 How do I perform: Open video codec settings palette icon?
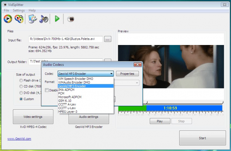[32, 19]
